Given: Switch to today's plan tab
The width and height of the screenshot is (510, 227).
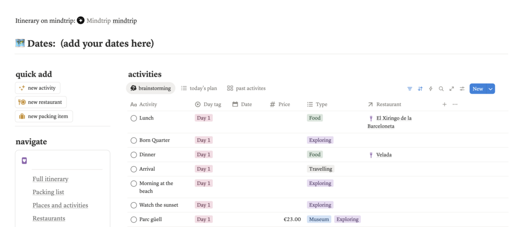Looking at the screenshot, I should (x=199, y=88).
